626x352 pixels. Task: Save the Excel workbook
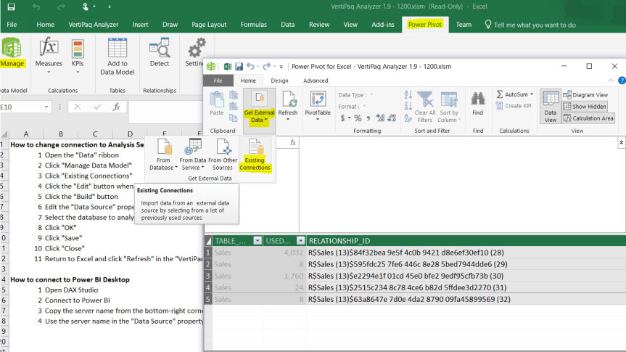click(x=11, y=7)
